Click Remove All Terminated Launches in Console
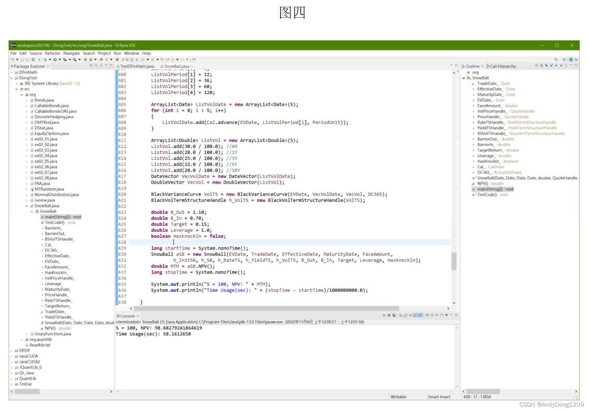Screen dimensions: 589x411 (394, 315)
